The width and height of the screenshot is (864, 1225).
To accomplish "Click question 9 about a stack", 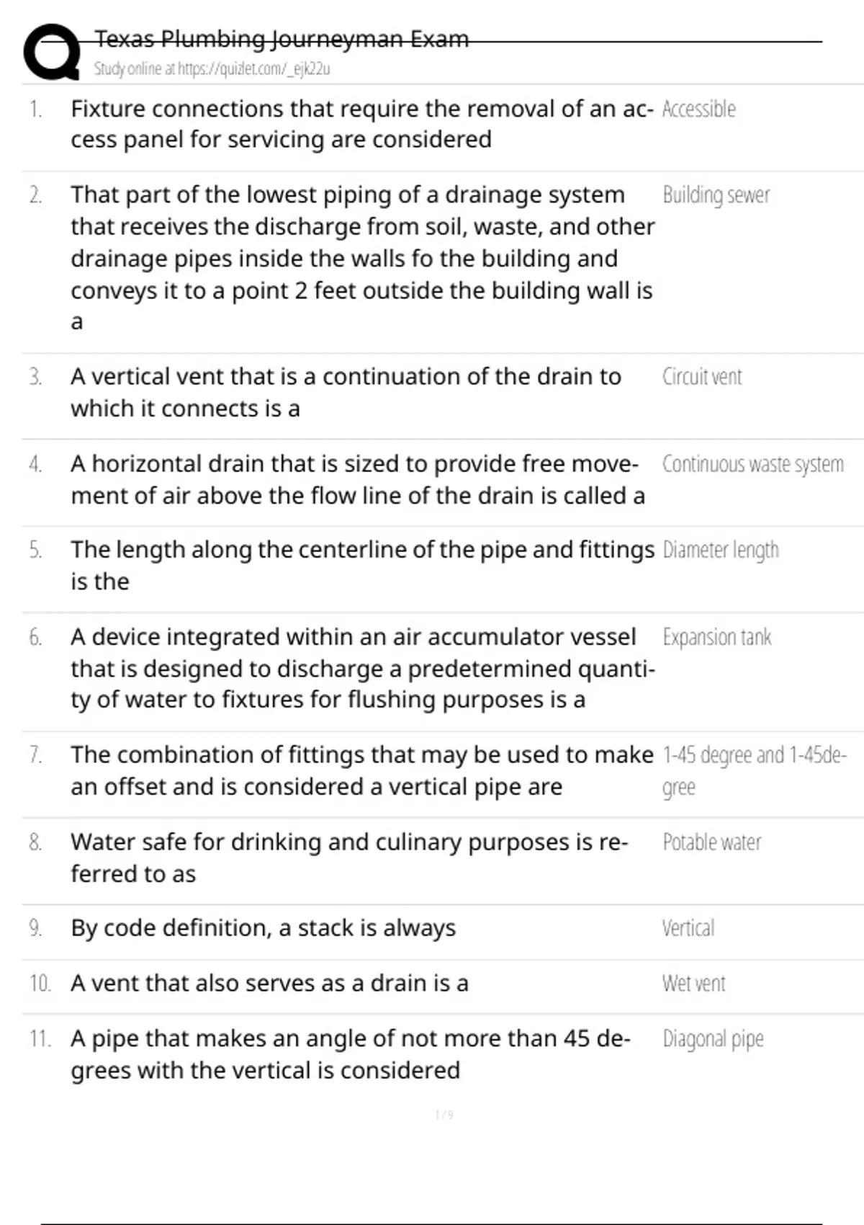I will pyautogui.click(x=263, y=928).
